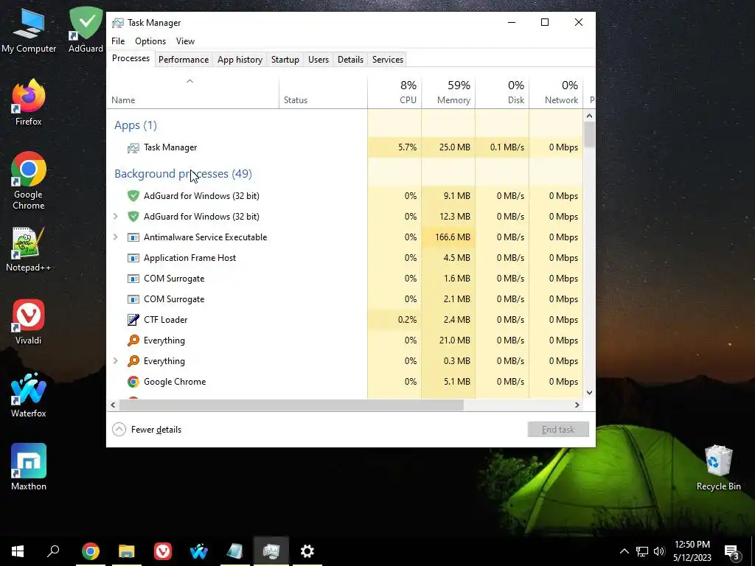This screenshot has width=755, height=566.
Task: Open Vivaldi desktop shortcut
Action: pyautogui.click(x=29, y=322)
